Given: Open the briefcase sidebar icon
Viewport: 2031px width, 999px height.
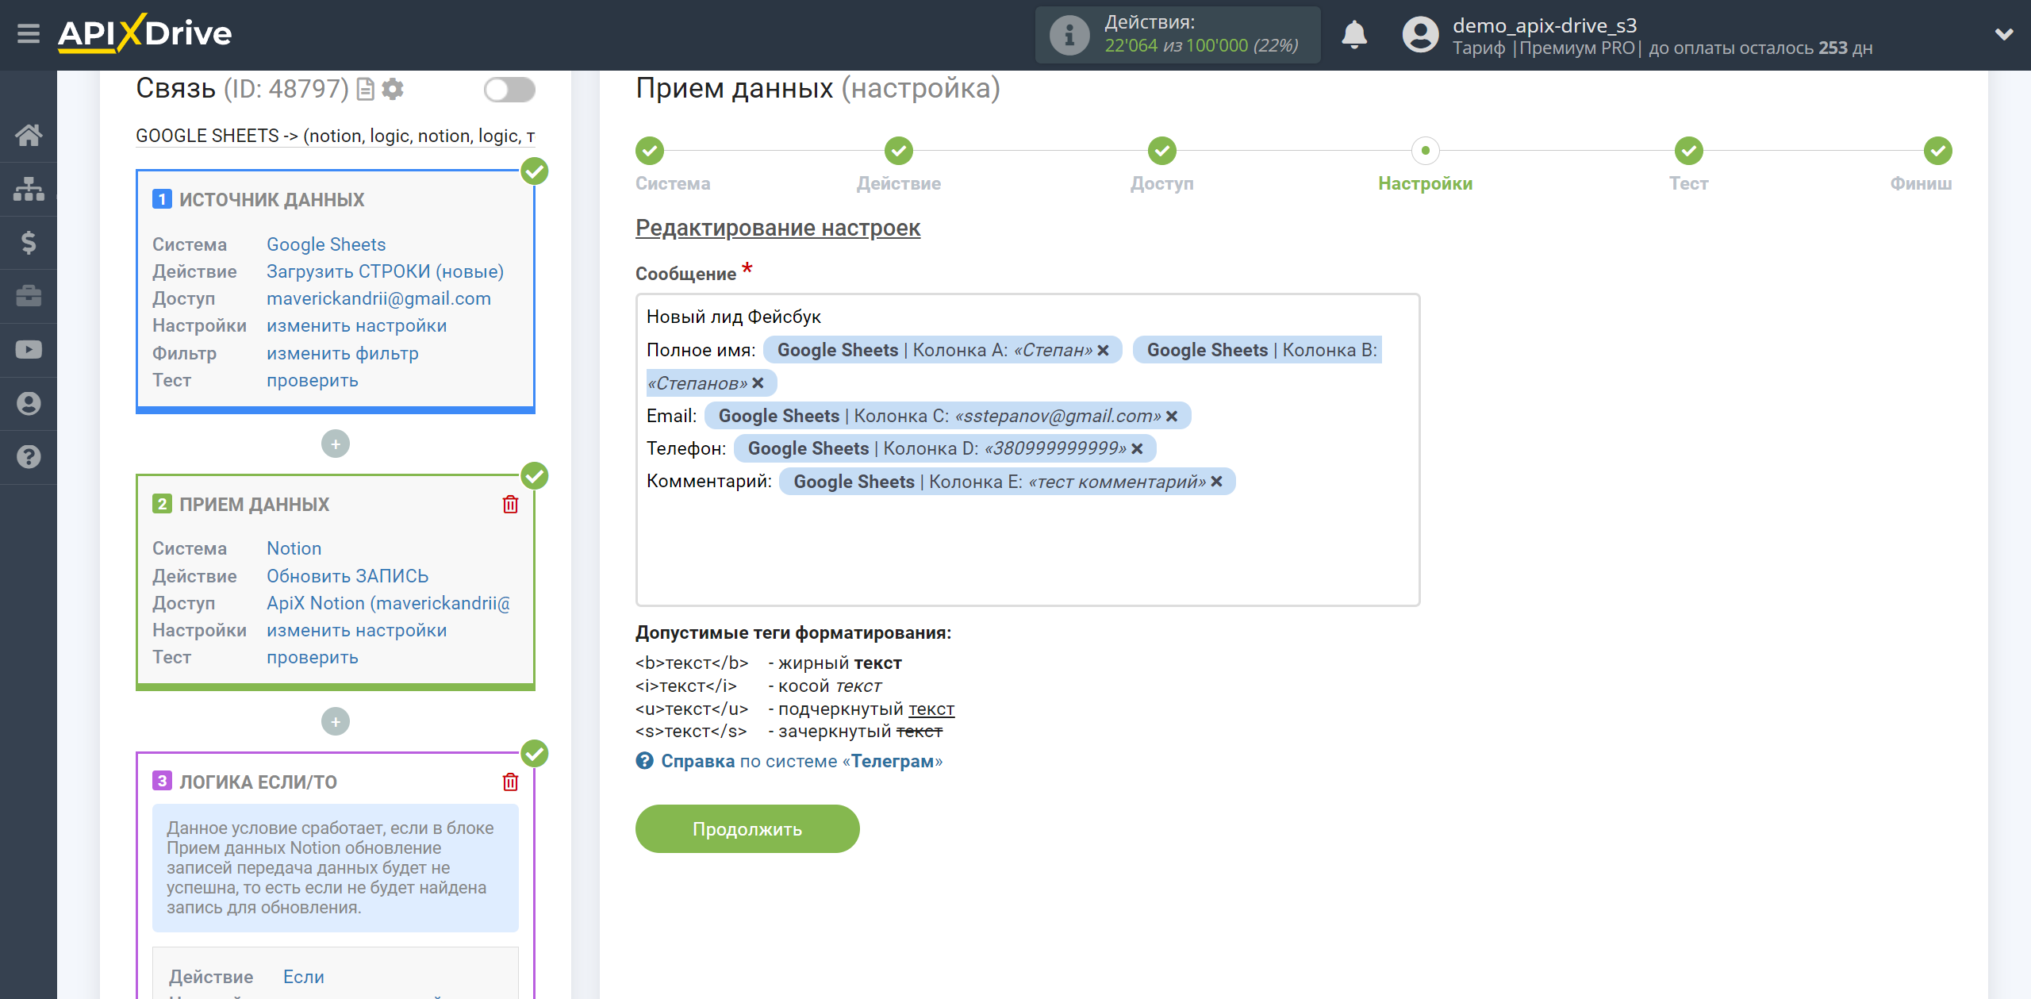Looking at the screenshot, I should [x=29, y=296].
